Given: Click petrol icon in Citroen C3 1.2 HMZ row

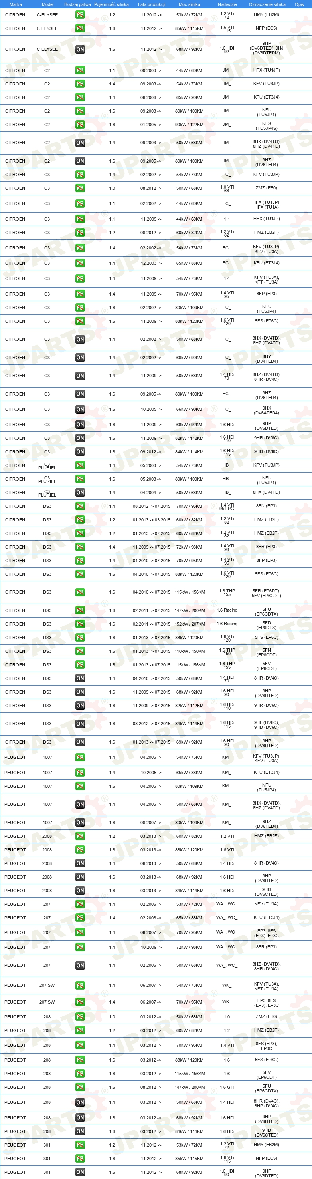Looking at the screenshot, I should 80,233.
